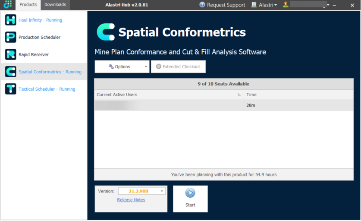361x221 pixels.
Task: Click the Spatial Conformetrics sidebar icon
Action: tap(11, 72)
